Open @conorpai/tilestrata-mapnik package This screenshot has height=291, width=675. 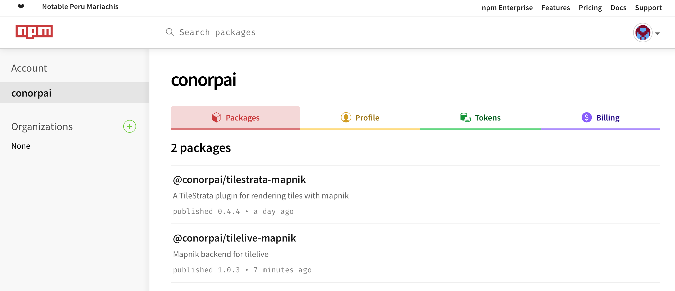pyautogui.click(x=239, y=180)
